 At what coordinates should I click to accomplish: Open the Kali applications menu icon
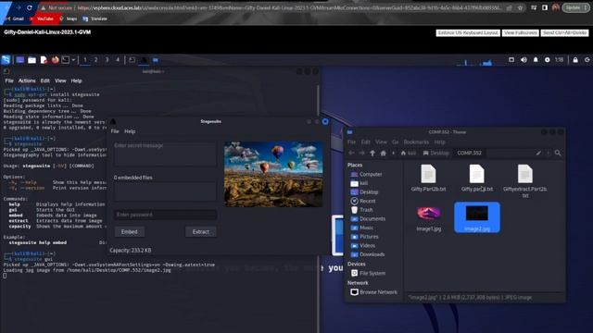click(x=6, y=59)
